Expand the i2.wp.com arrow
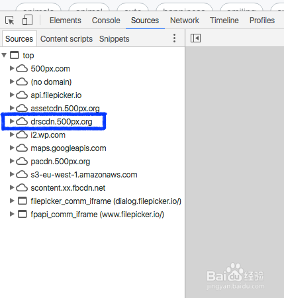This screenshot has height=298, width=284. point(12,134)
